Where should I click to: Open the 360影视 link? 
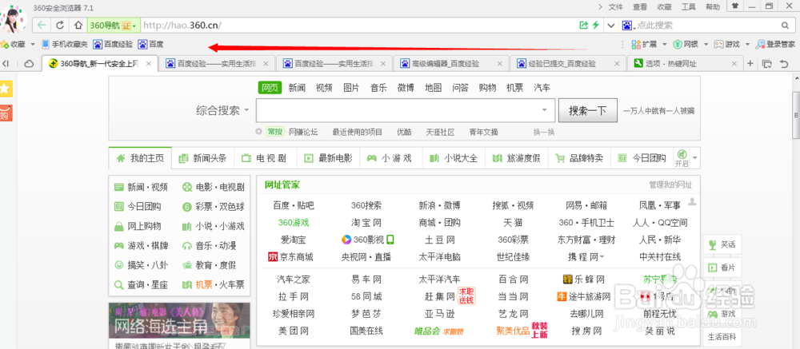pyautogui.click(x=367, y=240)
